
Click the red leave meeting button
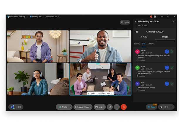click(x=124, y=107)
